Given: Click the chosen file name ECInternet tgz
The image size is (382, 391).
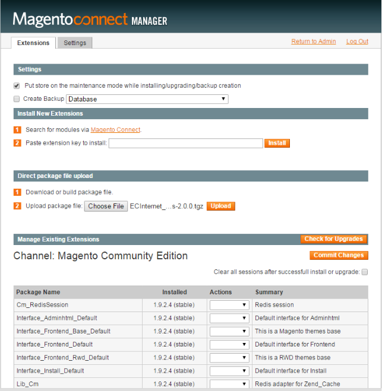Looking at the screenshot, I should click(x=166, y=206).
